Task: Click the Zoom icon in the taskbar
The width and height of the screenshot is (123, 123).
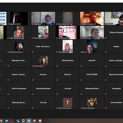Action: (x=29, y=121)
